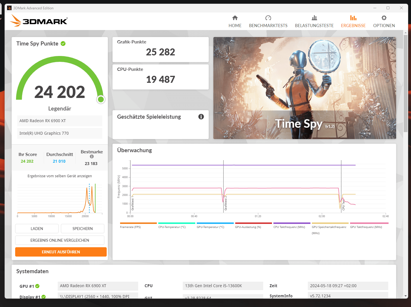This screenshot has width=411, height=307.
Task: Click ERGEBNIS ONLINE VERGLEICHEN button
Action: (x=60, y=240)
